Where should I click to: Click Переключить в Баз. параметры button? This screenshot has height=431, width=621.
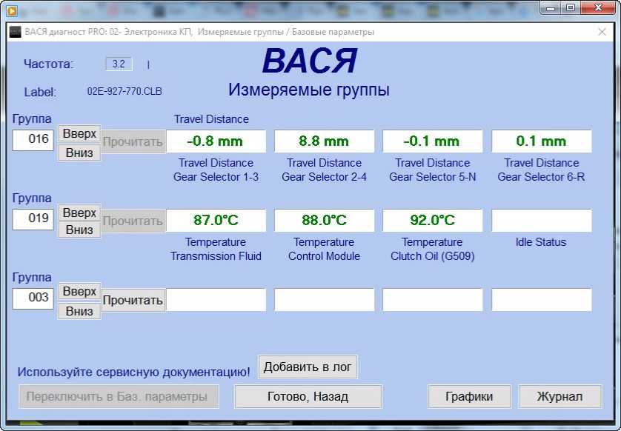tap(119, 397)
